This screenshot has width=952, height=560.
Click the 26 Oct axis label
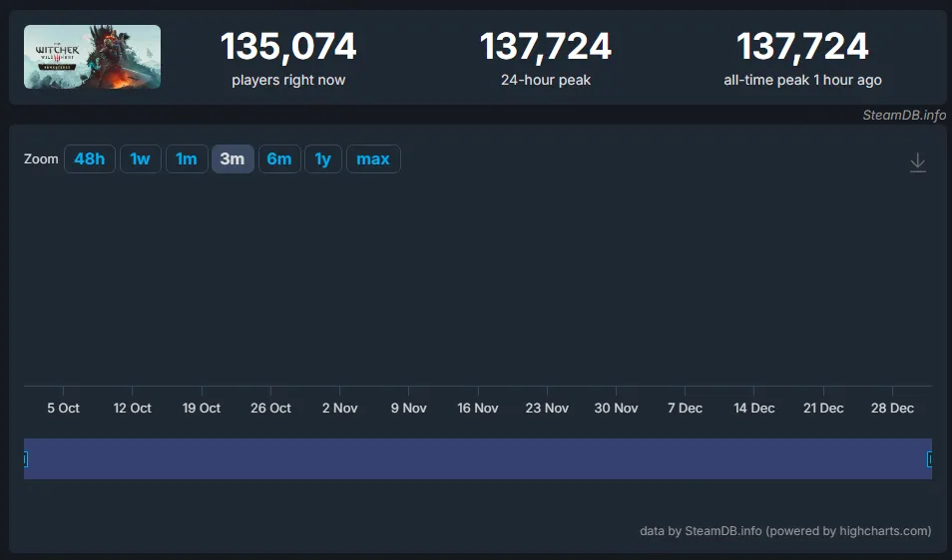pyautogui.click(x=270, y=408)
